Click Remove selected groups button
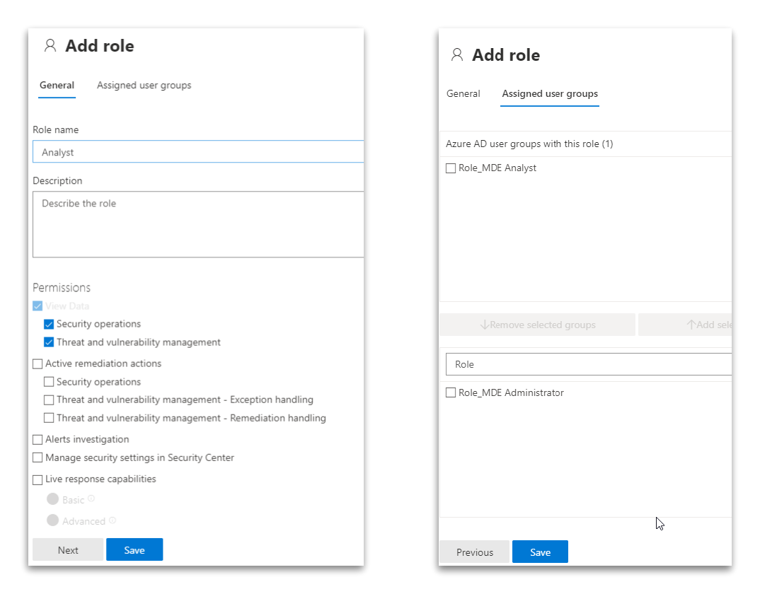The height and width of the screenshot is (594, 760). coord(537,325)
